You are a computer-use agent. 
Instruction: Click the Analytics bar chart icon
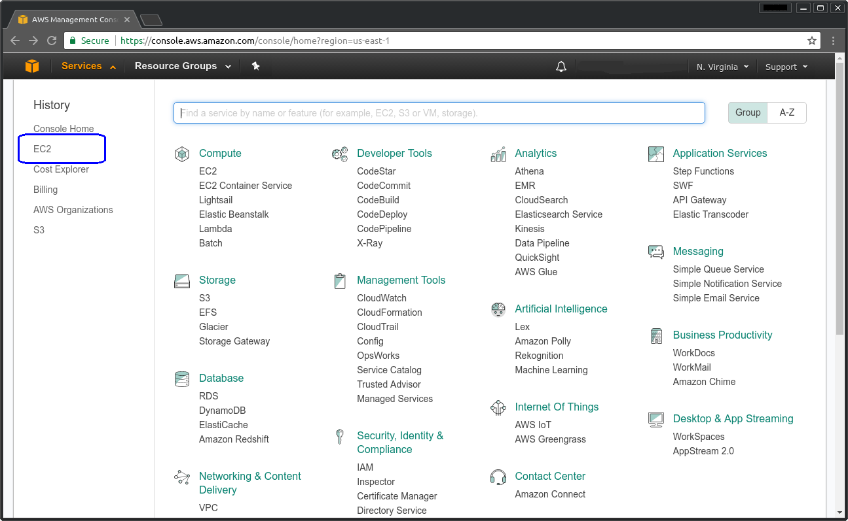coord(498,154)
